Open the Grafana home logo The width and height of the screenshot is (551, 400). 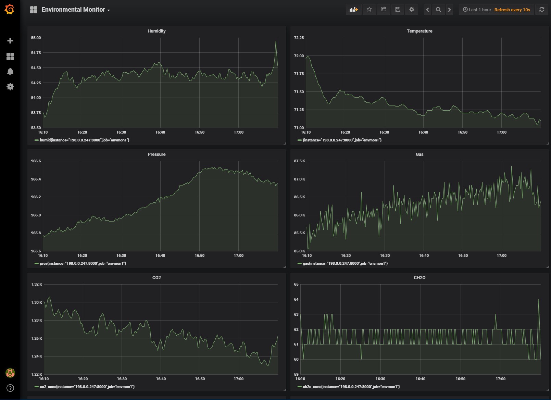10,10
